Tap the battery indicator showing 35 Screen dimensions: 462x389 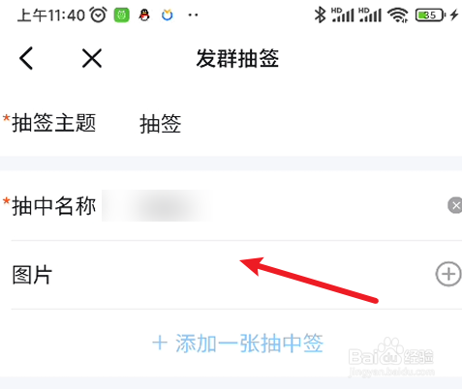[x=430, y=15]
